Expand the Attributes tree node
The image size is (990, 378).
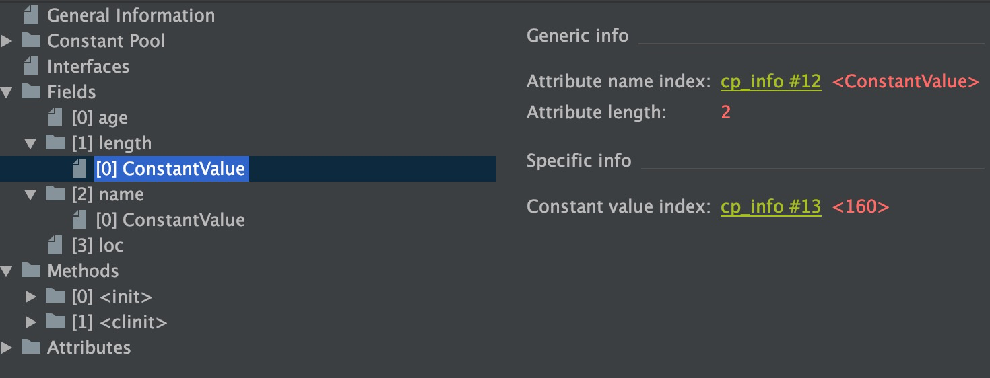7,348
